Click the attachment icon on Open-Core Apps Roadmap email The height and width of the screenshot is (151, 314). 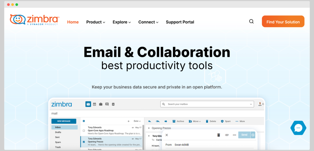132,128
